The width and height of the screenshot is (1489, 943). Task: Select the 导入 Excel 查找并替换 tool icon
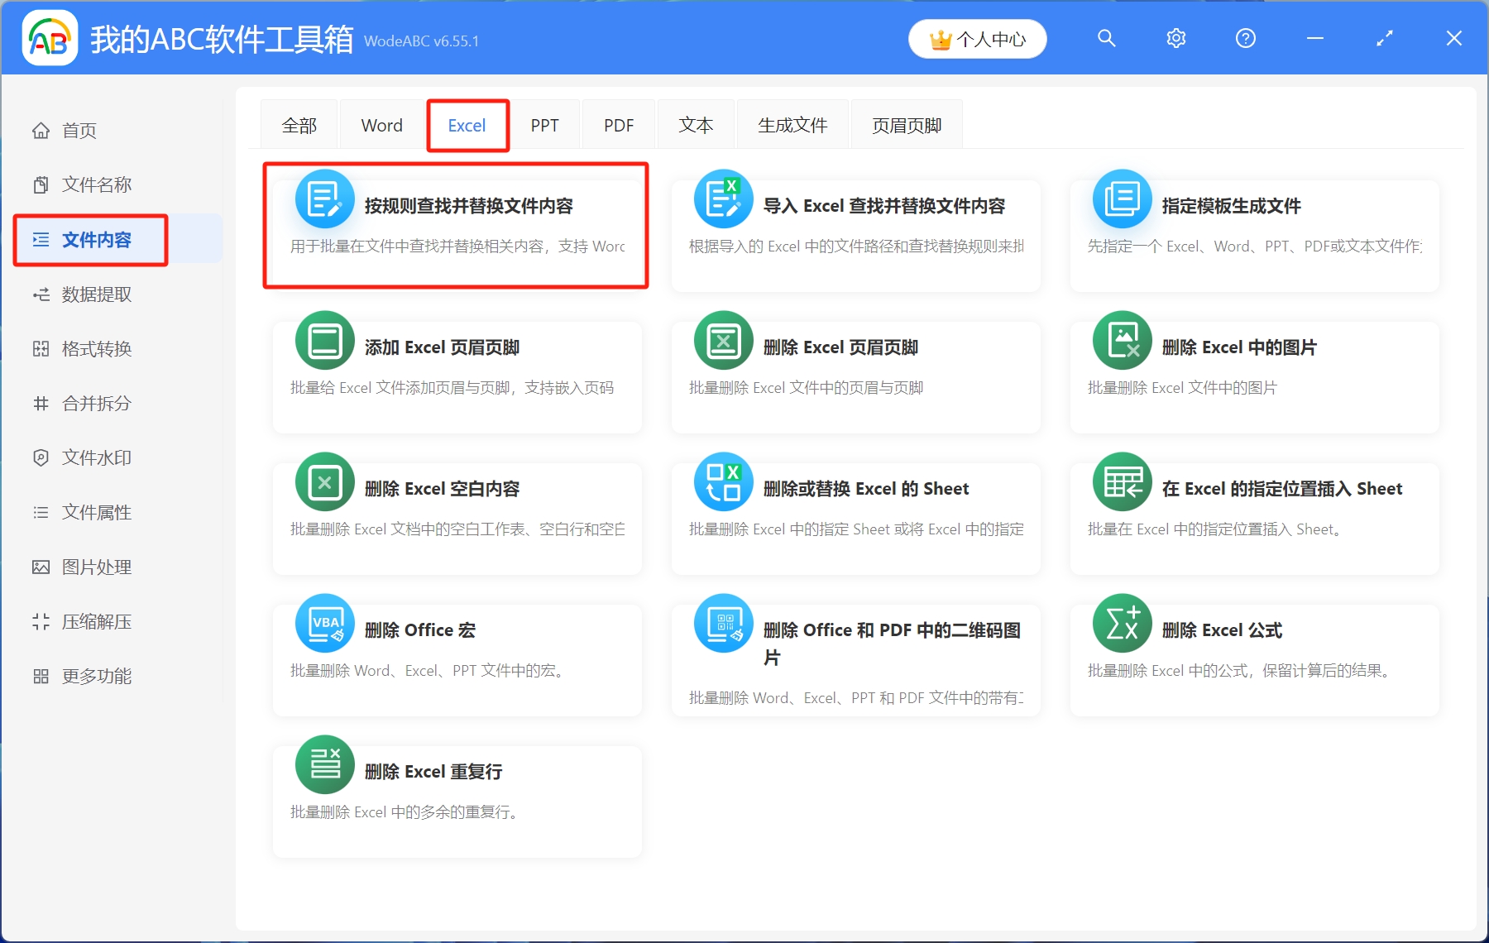click(x=723, y=199)
